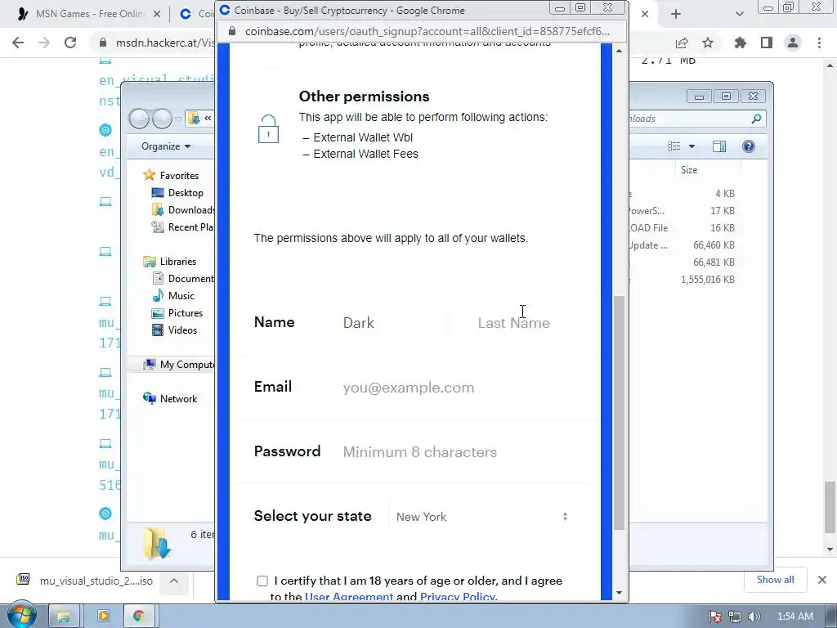Open a new tab with the plus button
The height and width of the screenshot is (628, 837).
[x=676, y=15]
